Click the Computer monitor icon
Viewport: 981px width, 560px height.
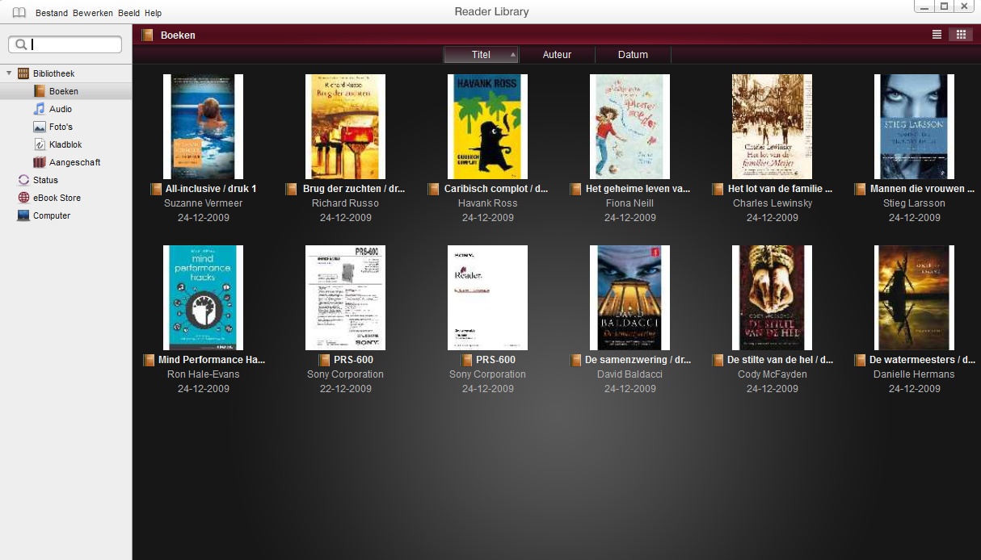[23, 215]
